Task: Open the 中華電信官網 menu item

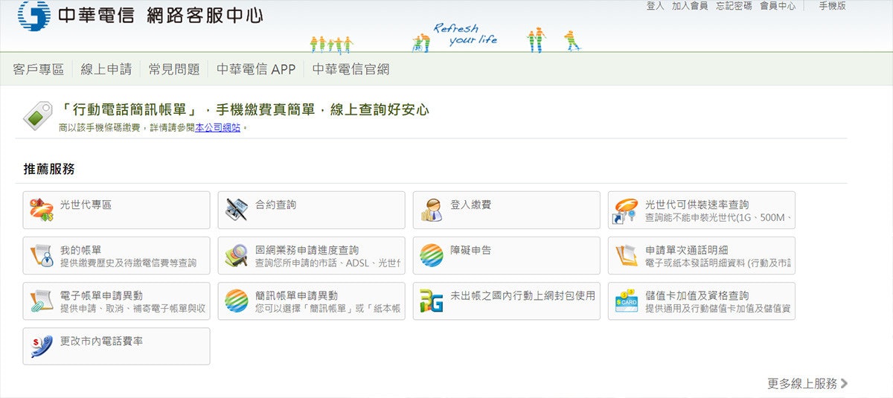Action: [x=351, y=69]
